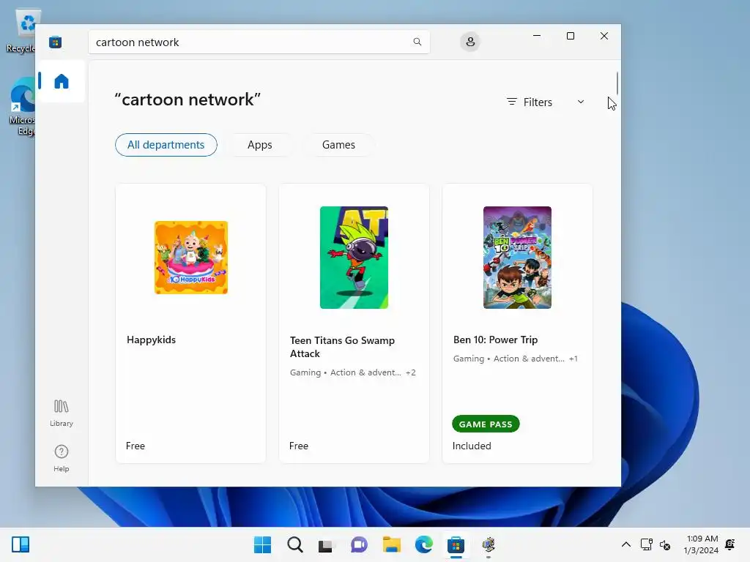The image size is (750, 562).
Task: Open the notification center icon
Action: (x=730, y=544)
